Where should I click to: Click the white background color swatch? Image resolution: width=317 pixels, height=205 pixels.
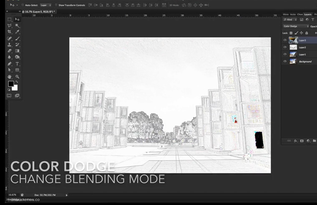[15, 88]
